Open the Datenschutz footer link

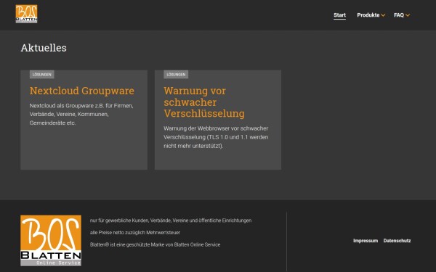[x=397, y=241]
